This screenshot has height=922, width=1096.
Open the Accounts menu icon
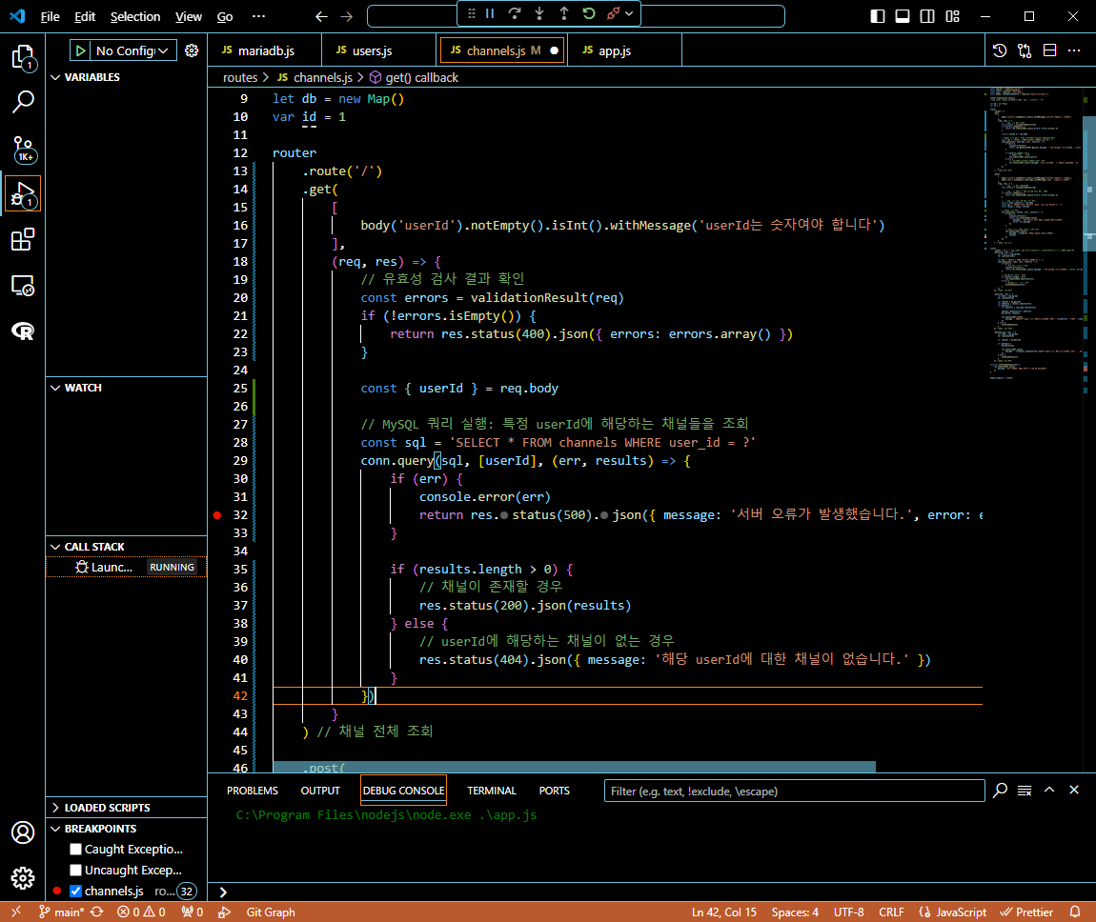[23, 832]
